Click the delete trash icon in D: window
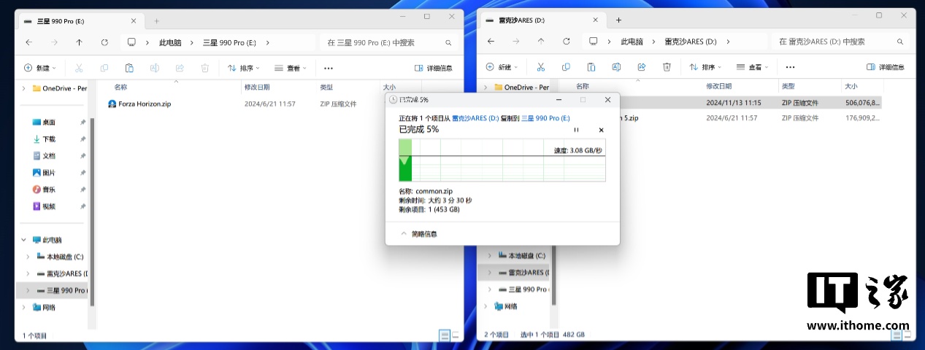Image resolution: width=925 pixels, height=350 pixels. click(667, 67)
